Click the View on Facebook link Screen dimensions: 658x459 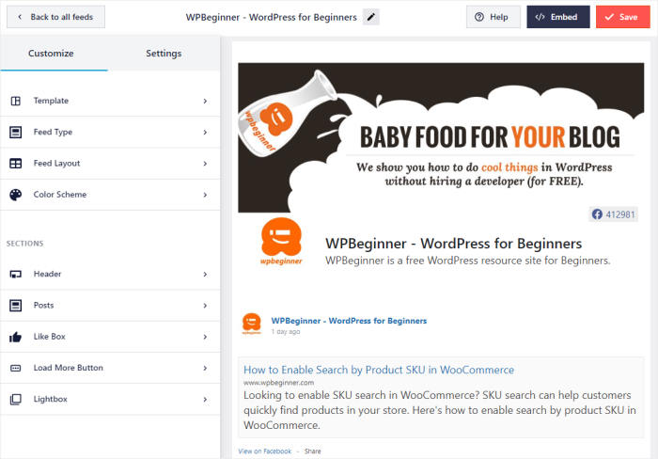point(264,451)
